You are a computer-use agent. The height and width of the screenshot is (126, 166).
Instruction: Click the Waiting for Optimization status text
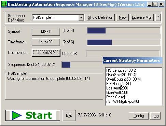pyautogui.click(x=49, y=79)
